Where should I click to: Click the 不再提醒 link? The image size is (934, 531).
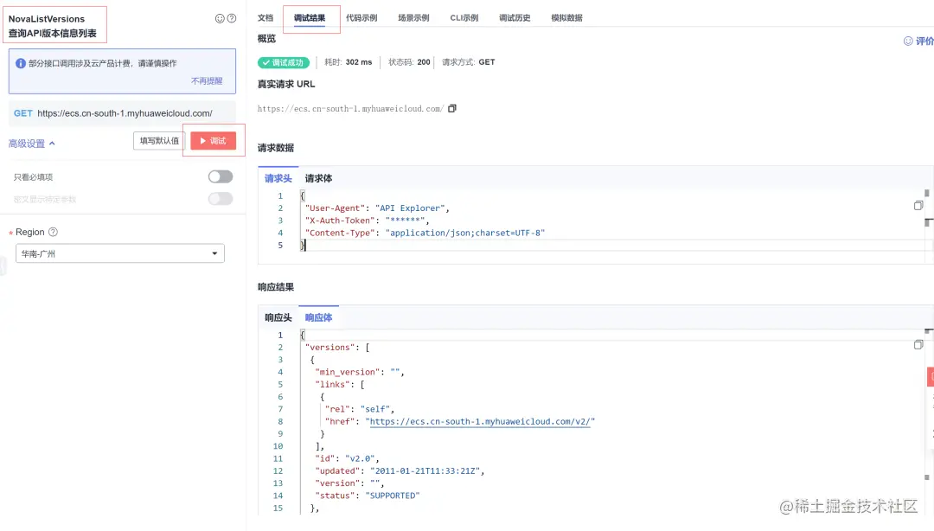pyautogui.click(x=207, y=81)
